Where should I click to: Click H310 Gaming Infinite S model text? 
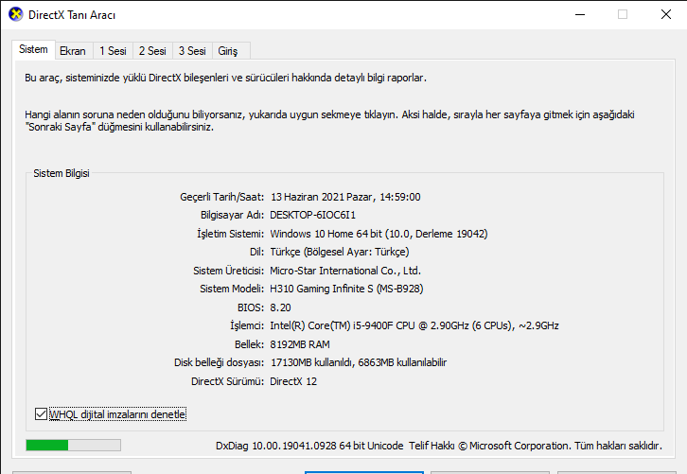coord(346,289)
